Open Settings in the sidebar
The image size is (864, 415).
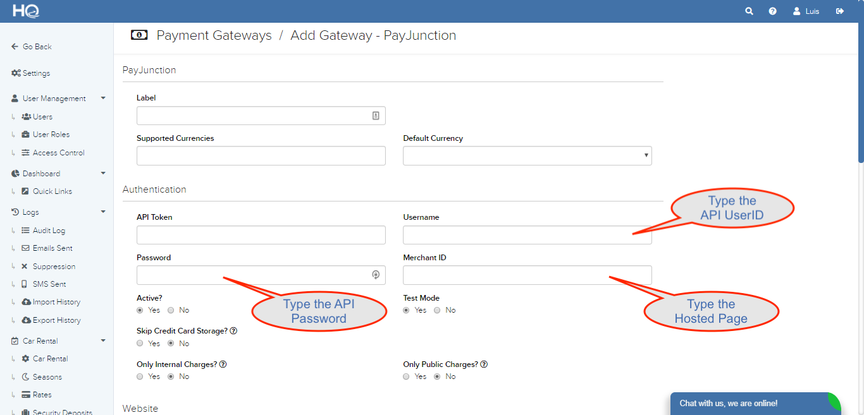tap(31, 73)
